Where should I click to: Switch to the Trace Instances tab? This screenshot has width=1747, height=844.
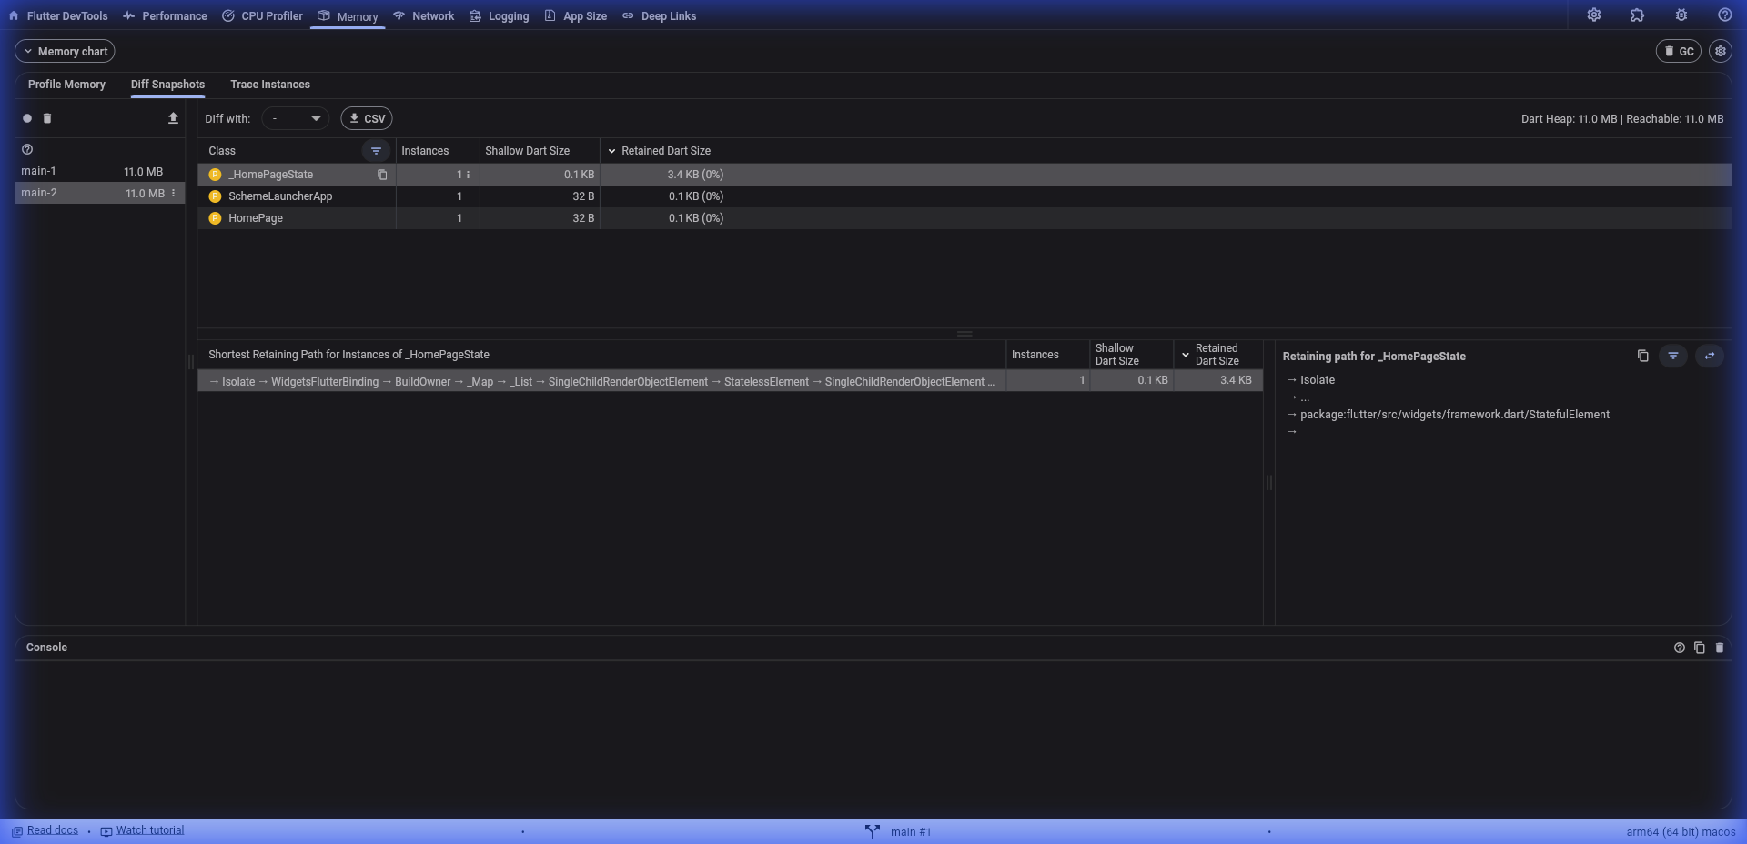click(270, 85)
